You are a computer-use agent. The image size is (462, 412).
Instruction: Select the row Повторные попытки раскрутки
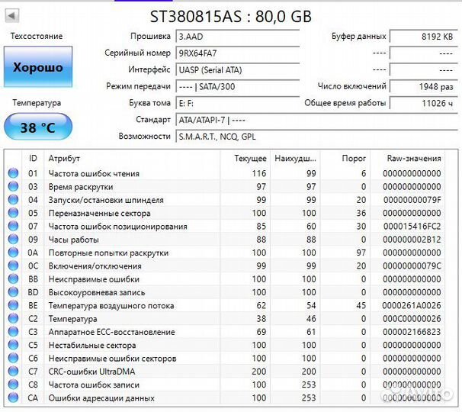(224, 253)
